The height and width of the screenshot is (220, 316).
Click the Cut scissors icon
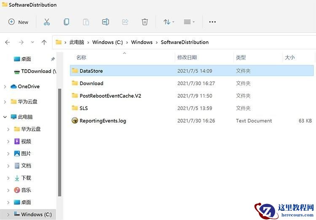click(47, 22)
